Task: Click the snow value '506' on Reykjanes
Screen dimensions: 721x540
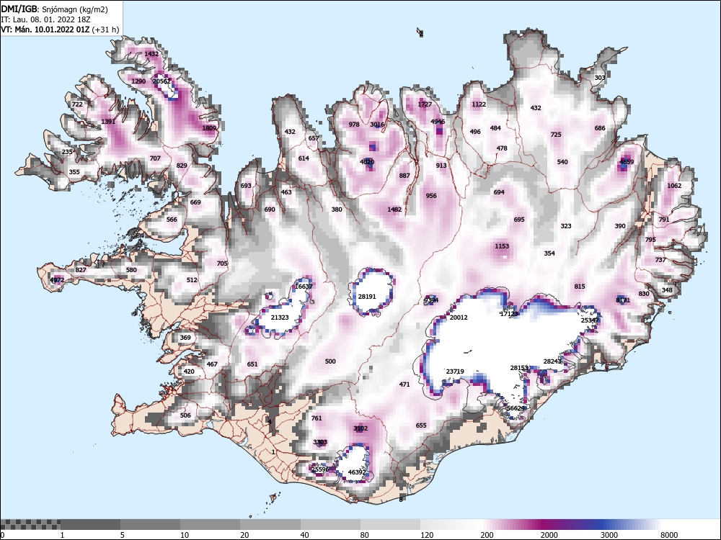Action: coord(185,415)
